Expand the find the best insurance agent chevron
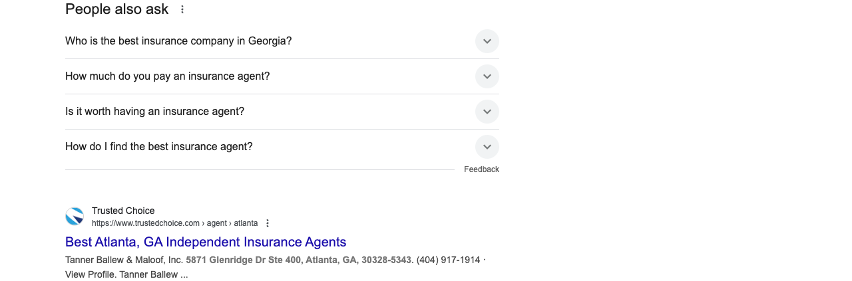The image size is (852, 281). point(487,147)
